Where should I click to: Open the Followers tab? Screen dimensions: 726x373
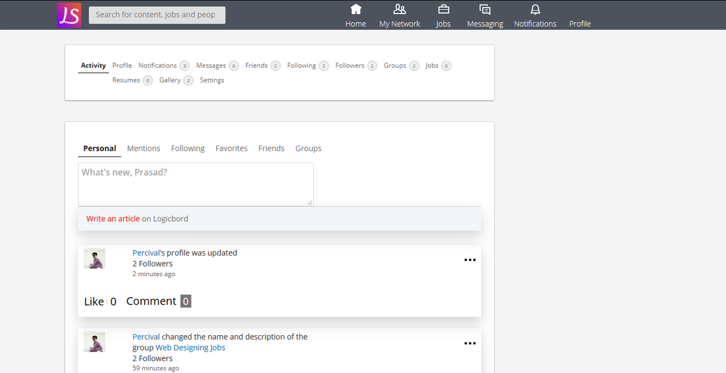click(x=356, y=65)
